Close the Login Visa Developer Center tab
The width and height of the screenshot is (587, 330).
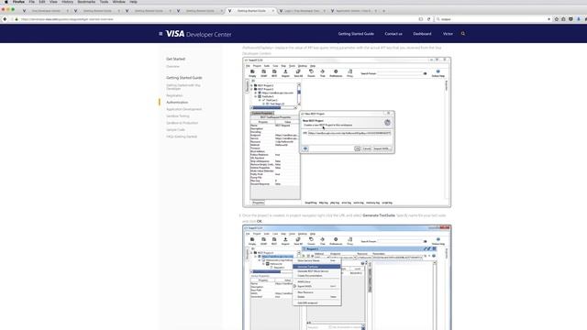(324, 11)
